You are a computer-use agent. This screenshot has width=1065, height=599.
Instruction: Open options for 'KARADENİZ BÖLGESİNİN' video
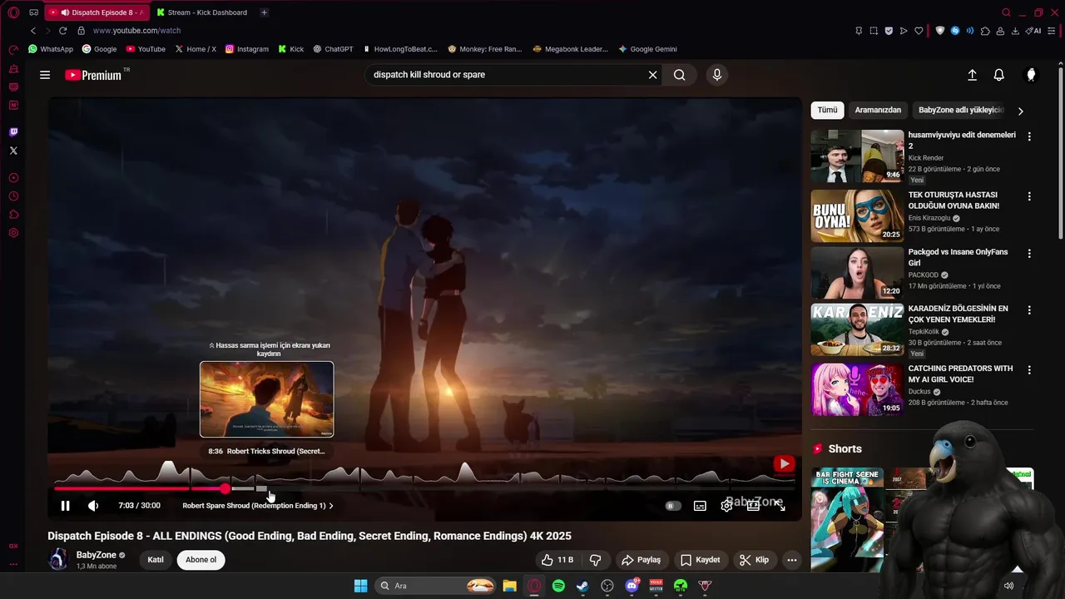1029,310
